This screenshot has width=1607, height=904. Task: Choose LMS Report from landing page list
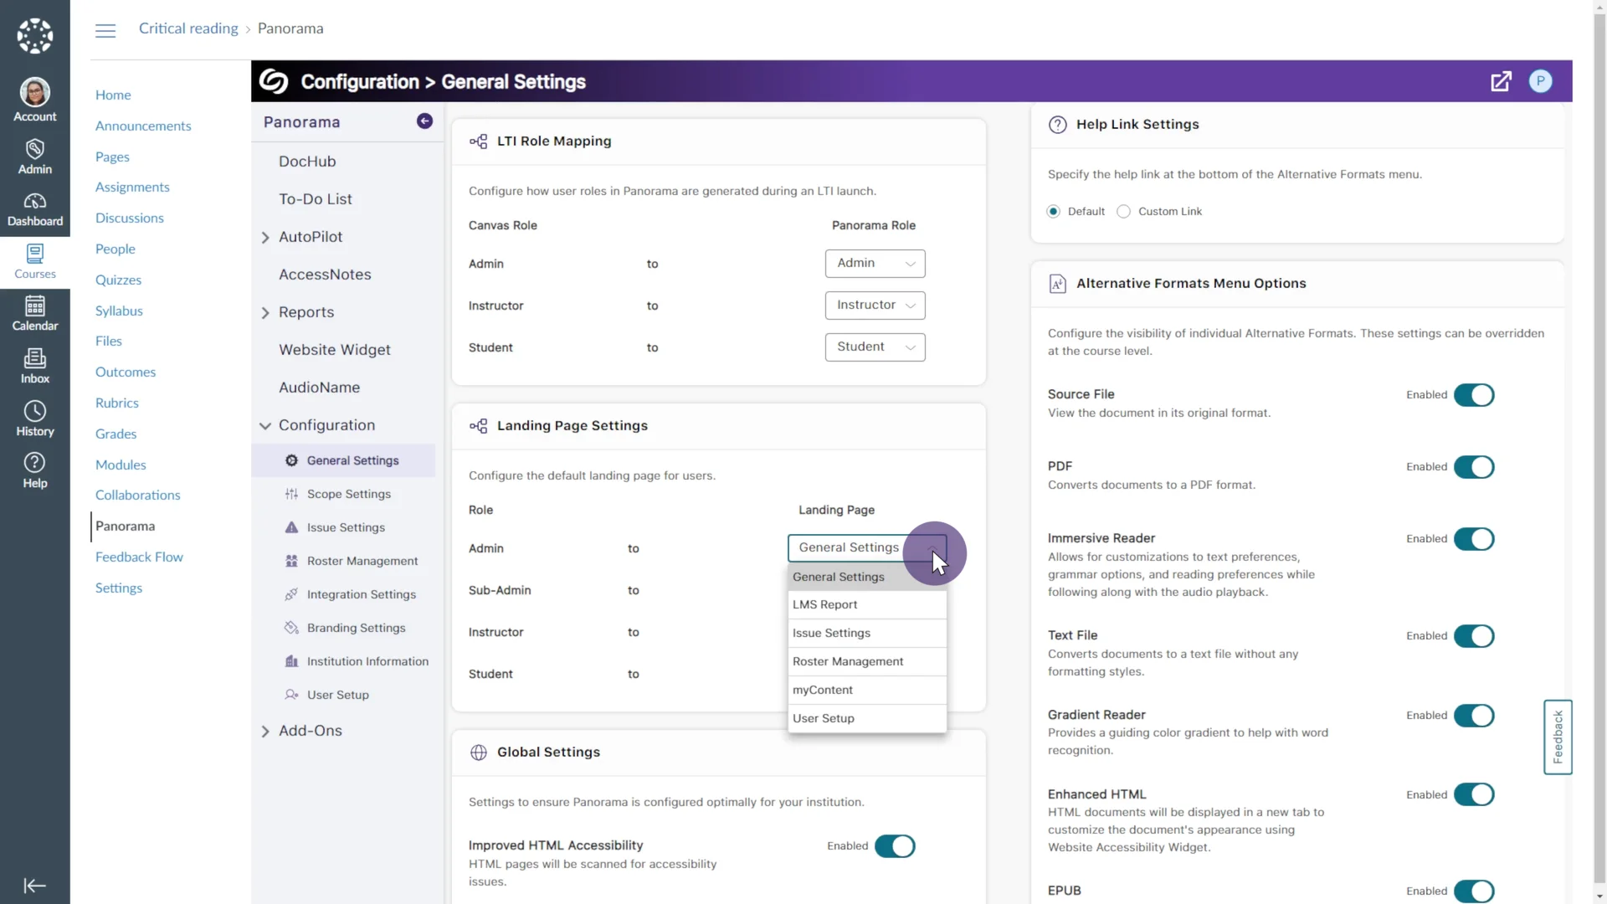pos(867,605)
